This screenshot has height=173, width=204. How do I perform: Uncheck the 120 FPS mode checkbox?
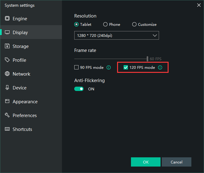pos(126,68)
